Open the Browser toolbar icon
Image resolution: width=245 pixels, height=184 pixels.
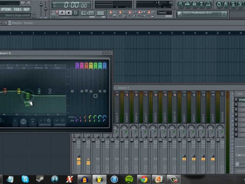pos(201,4)
